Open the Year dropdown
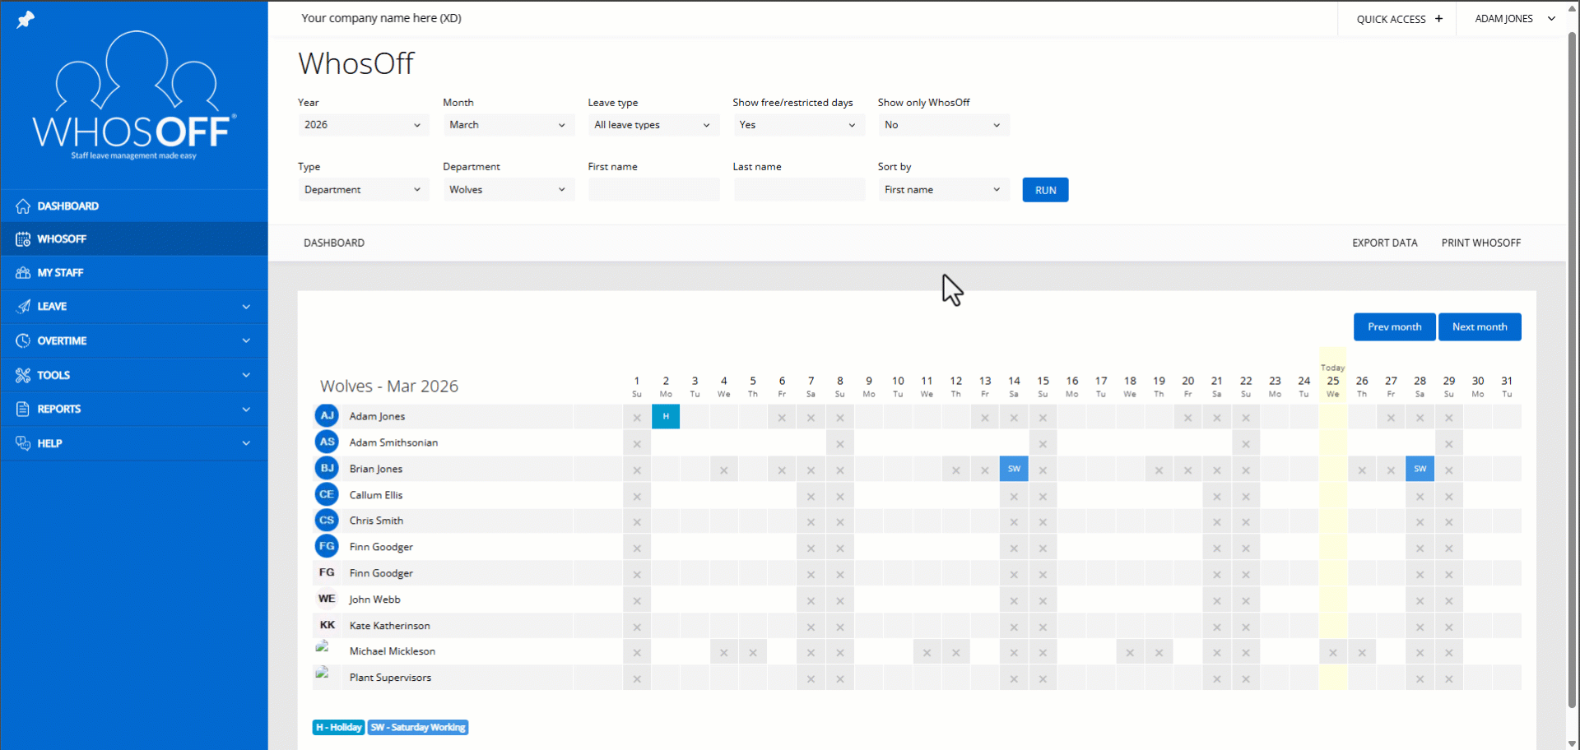1580x750 pixels. (x=363, y=125)
